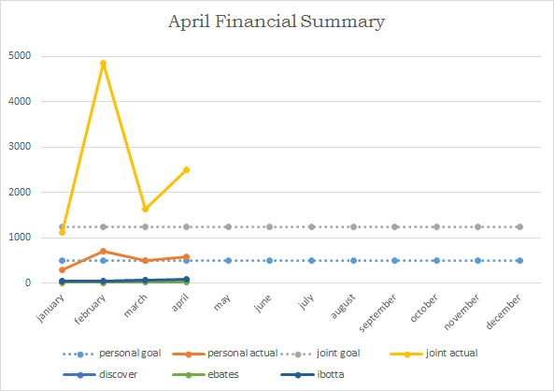Viewport: 554px width, 391px height.
Task: Select the personal goal December marker
Action: pos(519,260)
